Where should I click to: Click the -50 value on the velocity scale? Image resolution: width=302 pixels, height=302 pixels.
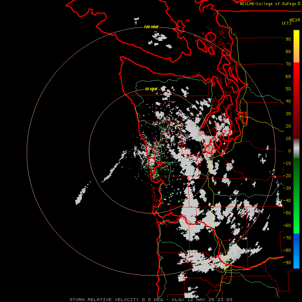[287, 213]
